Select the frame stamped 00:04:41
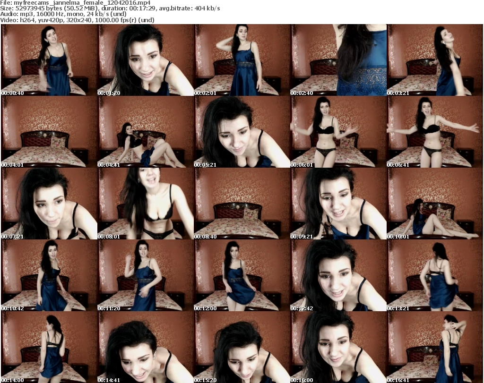This screenshot has width=484, height=383. coord(146,132)
